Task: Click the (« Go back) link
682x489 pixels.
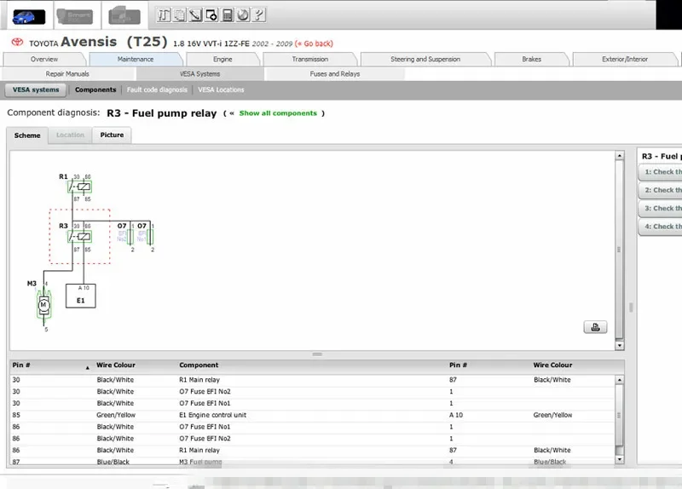Action: (314, 43)
